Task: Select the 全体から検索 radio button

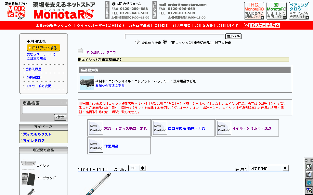Action: (x=137, y=42)
